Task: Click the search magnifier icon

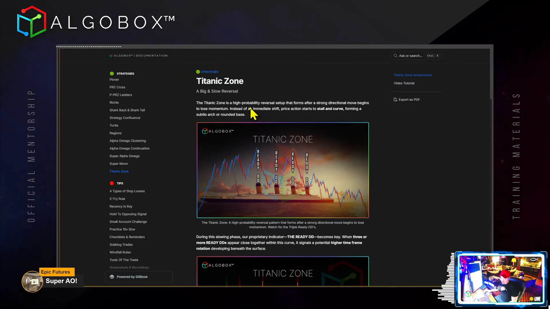Action: pos(395,56)
